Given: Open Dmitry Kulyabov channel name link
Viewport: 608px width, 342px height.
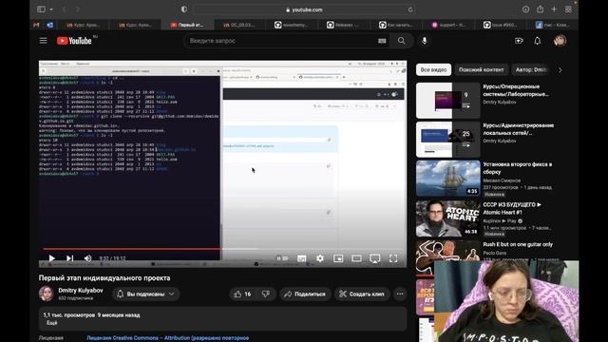Looking at the screenshot, I should tap(81, 291).
